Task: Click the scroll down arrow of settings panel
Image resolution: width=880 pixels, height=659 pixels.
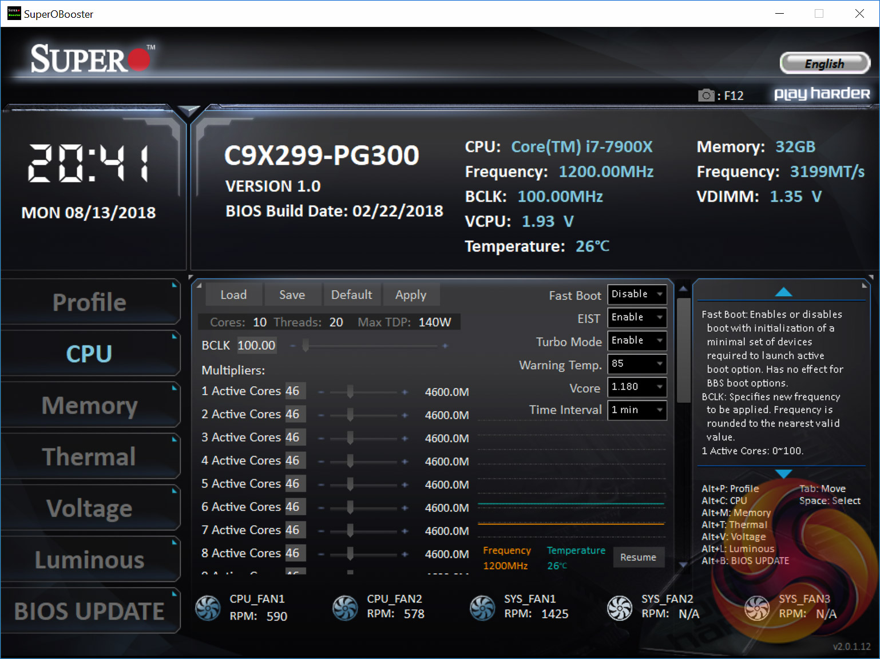Action: coord(683,565)
